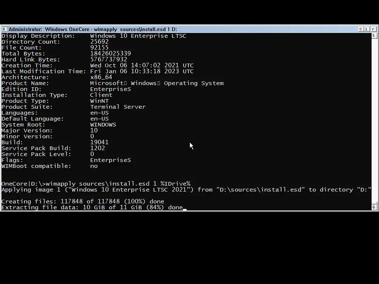Viewport: 379px width, 284px height.
Task: Click the 'Extracting file data: 10 GiB of 11 GiB' line
Action: 92,207
